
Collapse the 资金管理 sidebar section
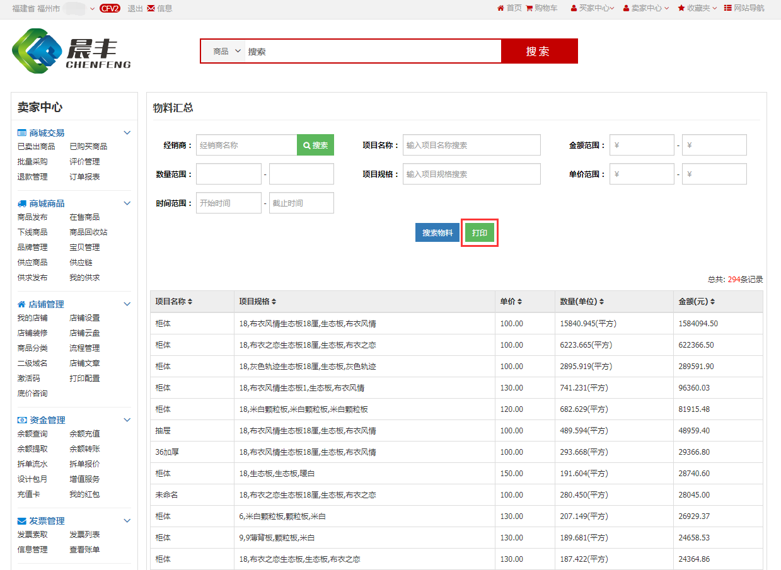pyautogui.click(x=127, y=420)
